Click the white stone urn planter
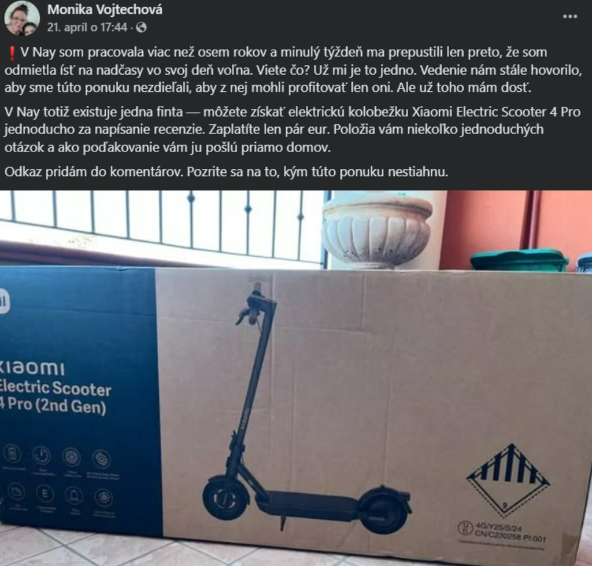Screen dimensions: 592x566 tap(376, 230)
